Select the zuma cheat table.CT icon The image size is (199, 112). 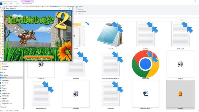pos(146,94)
